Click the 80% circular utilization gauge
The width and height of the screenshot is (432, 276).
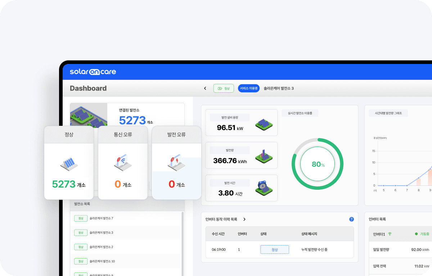click(x=318, y=164)
